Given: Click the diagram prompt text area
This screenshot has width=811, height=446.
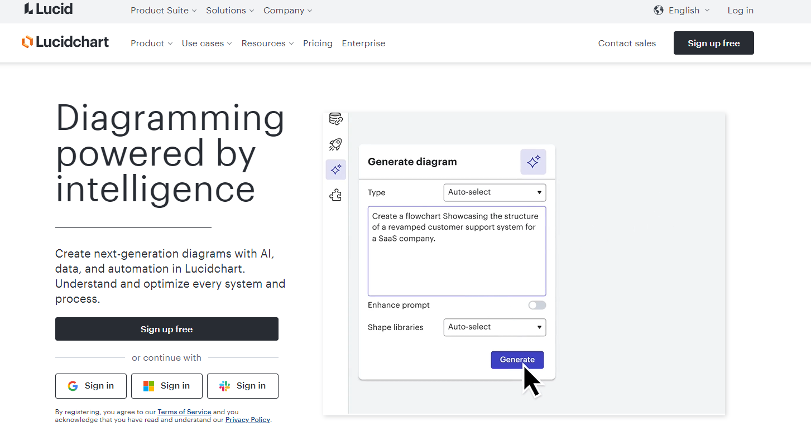Looking at the screenshot, I should pyautogui.click(x=457, y=262).
